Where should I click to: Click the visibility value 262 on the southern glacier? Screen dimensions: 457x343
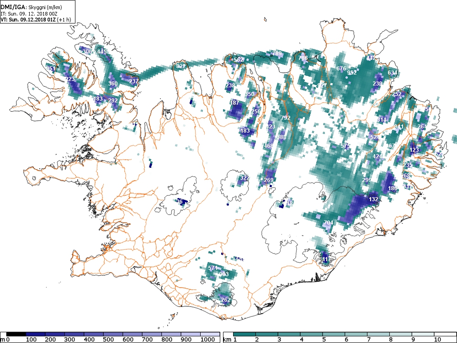(x=226, y=300)
